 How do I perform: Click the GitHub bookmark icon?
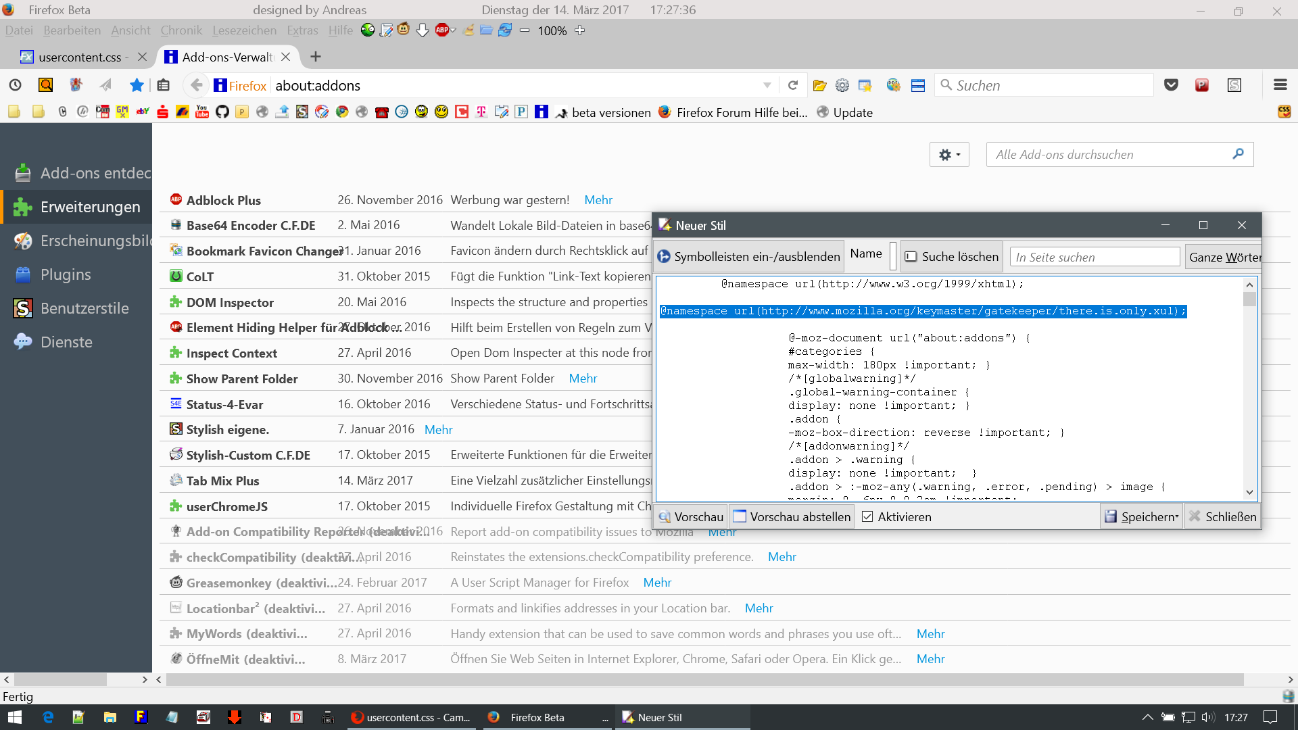[x=222, y=112]
